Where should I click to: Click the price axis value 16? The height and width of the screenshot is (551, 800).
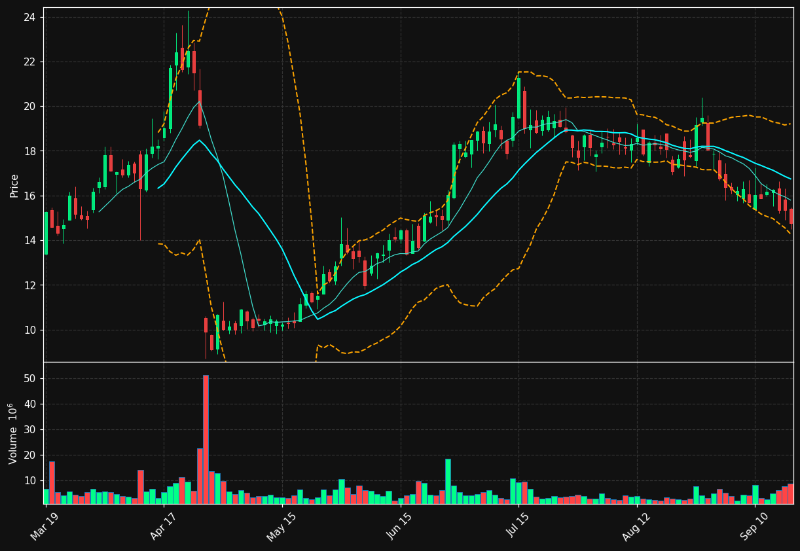(x=29, y=196)
